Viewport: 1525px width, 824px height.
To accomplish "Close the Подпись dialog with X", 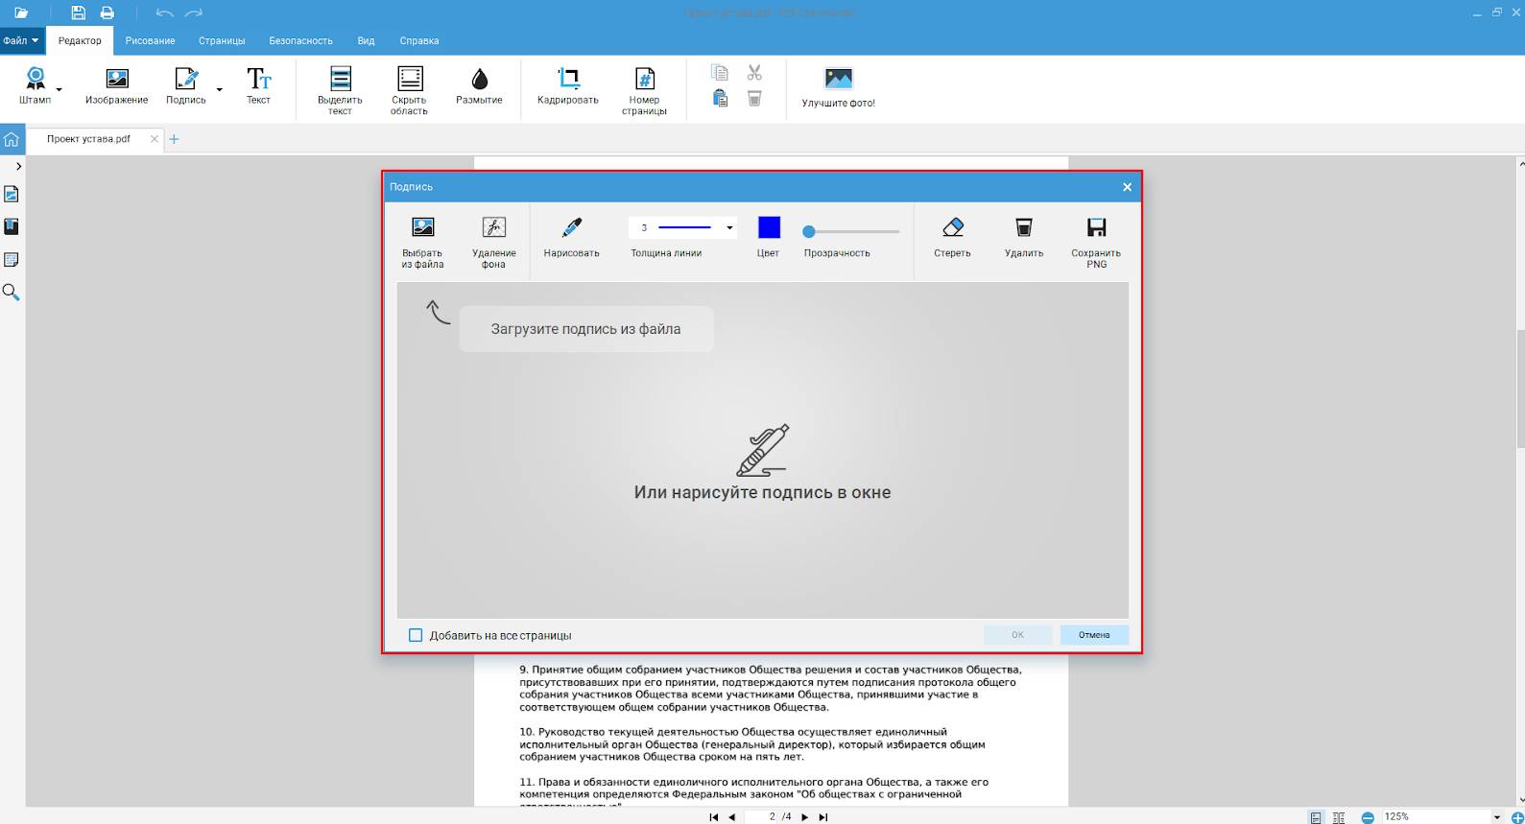I will (1127, 187).
